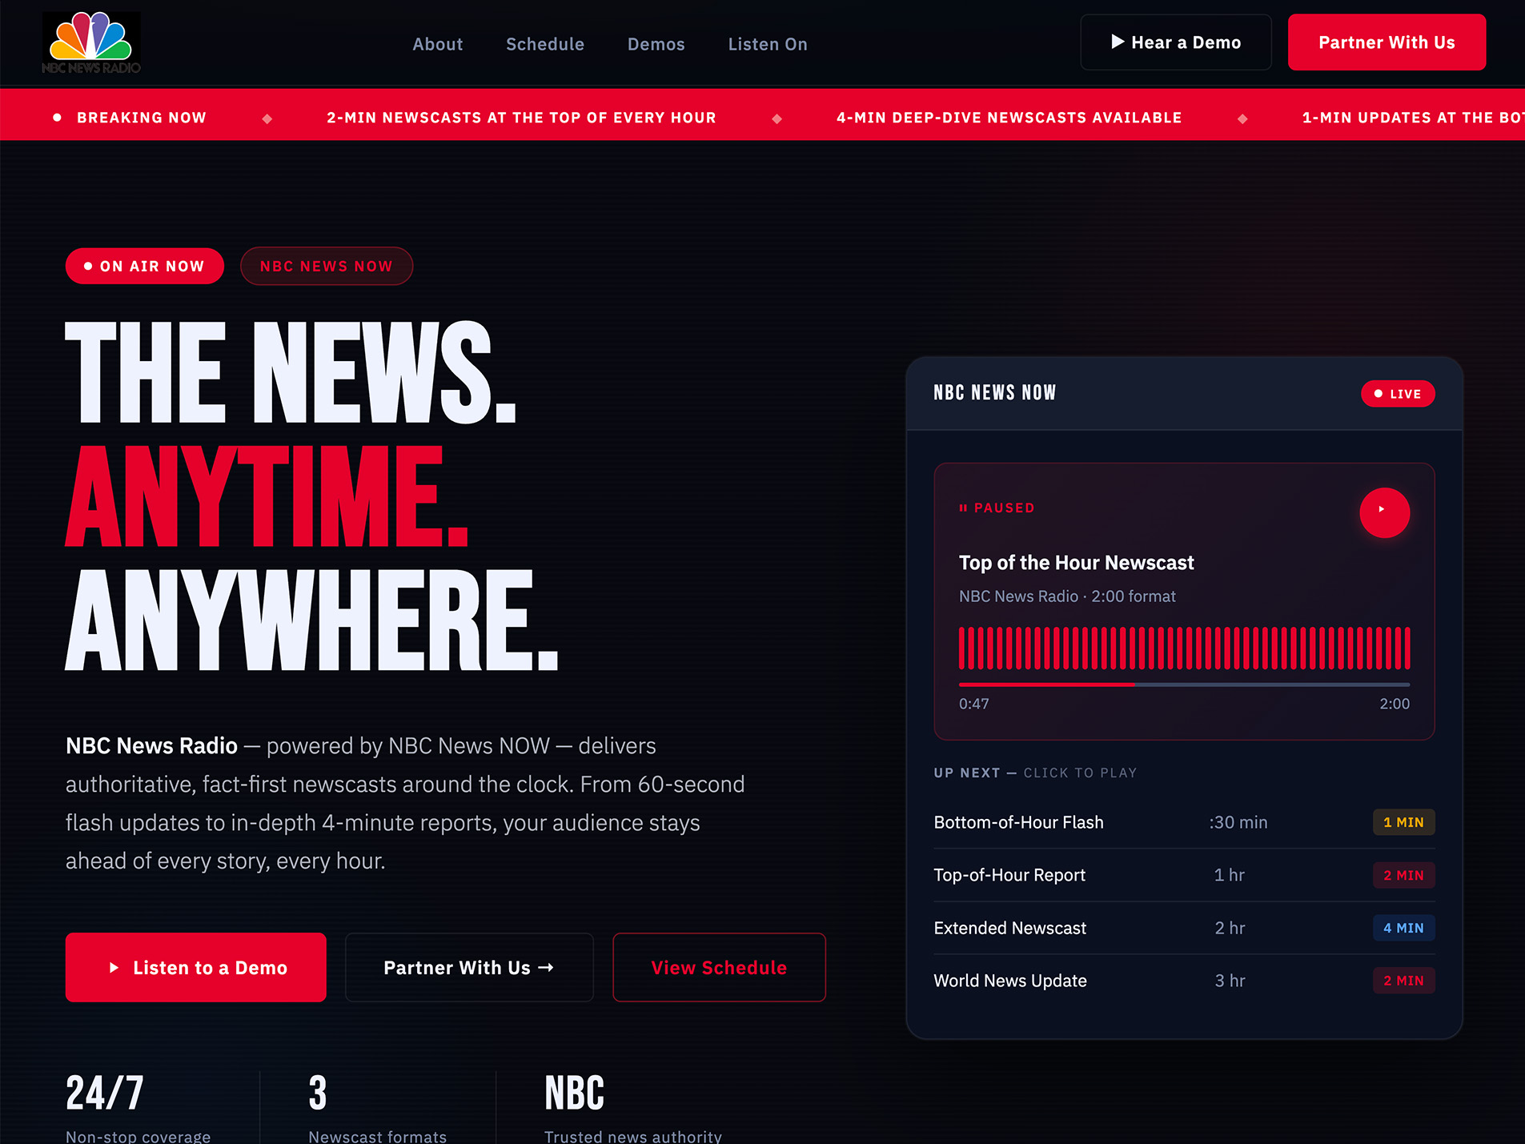The height and width of the screenshot is (1144, 1525).
Task: Click the 2:00 total duration label
Action: (1395, 704)
